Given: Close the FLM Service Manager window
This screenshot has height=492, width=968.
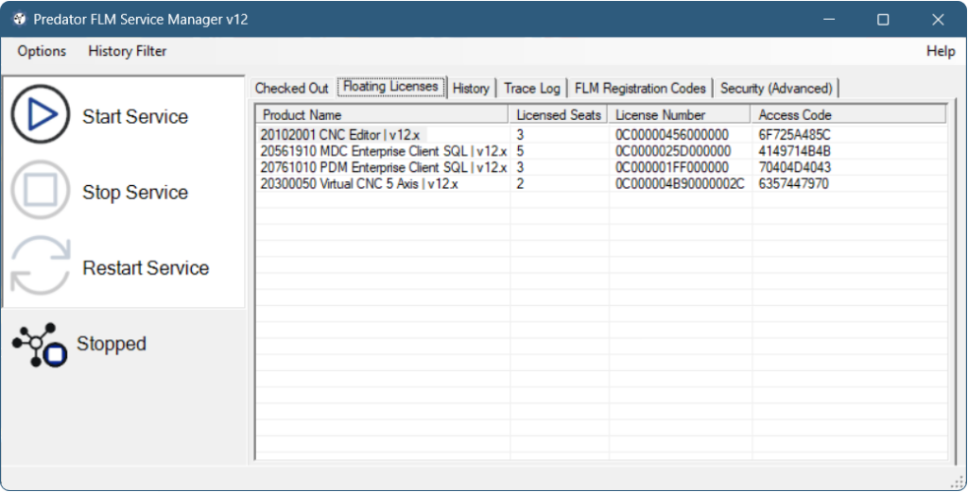Looking at the screenshot, I should click(x=938, y=19).
